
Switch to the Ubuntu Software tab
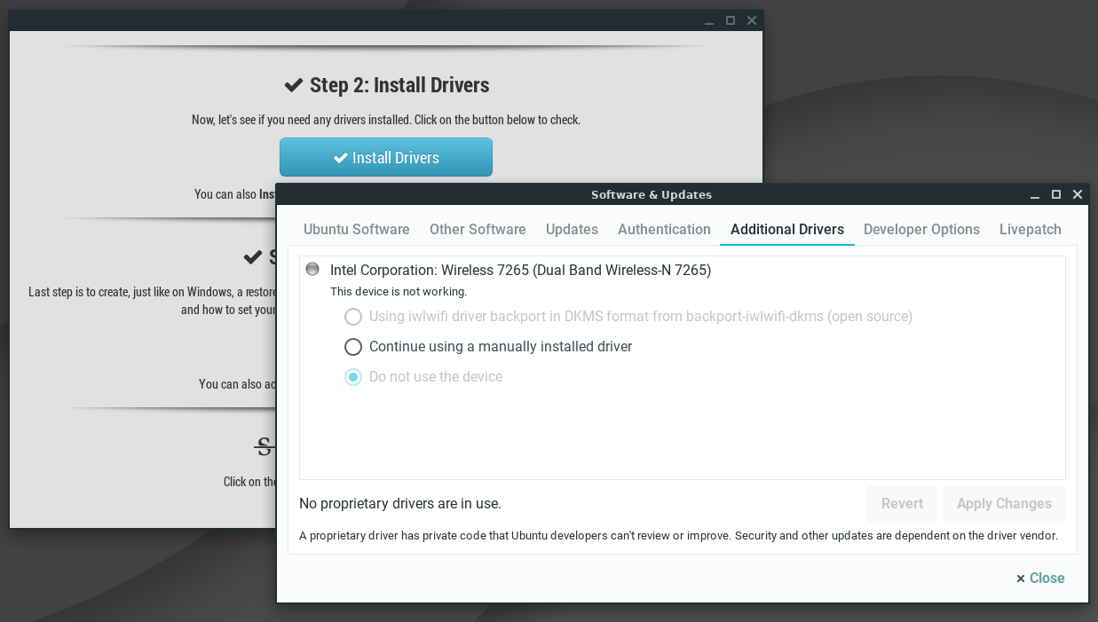tap(356, 229)
